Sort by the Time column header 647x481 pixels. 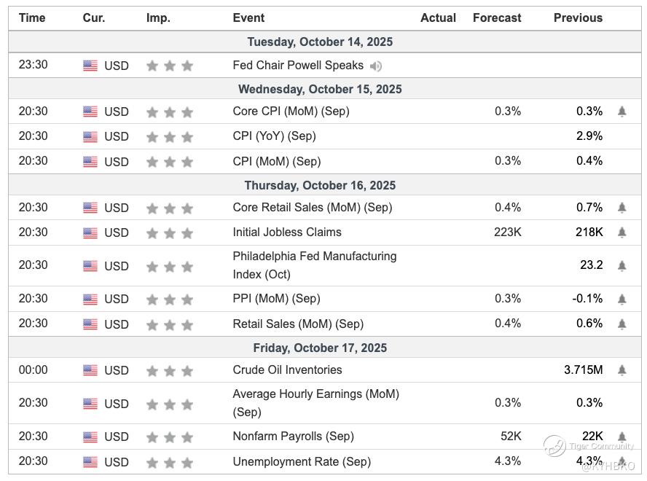(x=32, y=18)
